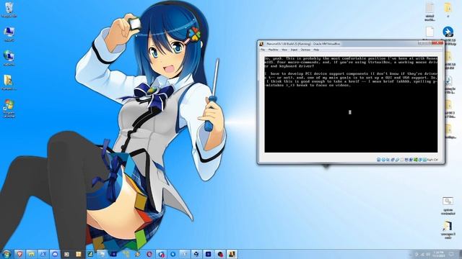462x259 pixels.
Task: Open Discord from the taskbar
Action: click(x=55, y=254)
